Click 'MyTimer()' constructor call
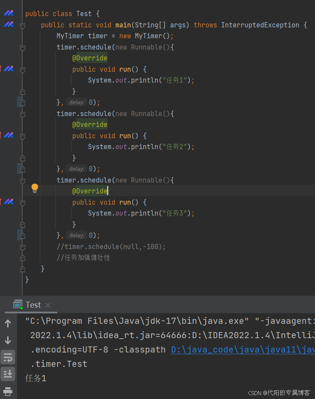This screenshot has width=315, height=399. 152,36
